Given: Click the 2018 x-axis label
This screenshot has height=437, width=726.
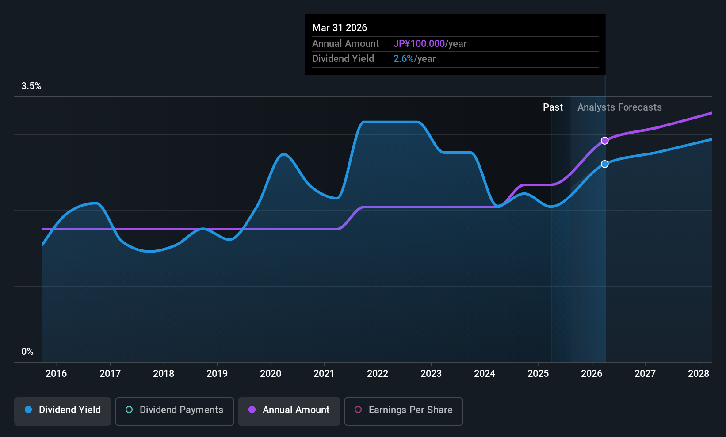Looking at the screenshot, I should tap(164, 374).
